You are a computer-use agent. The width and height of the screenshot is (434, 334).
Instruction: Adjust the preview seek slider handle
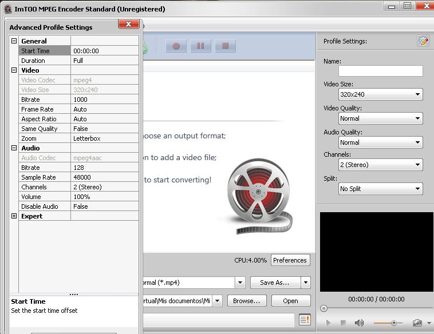click(323, 308)
